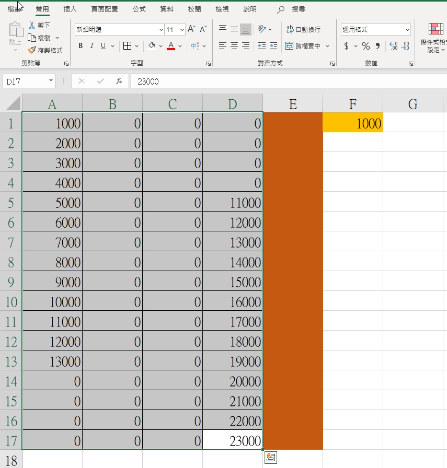447x468 pixels.
Task: Click the increase font size icon
Action: coord(191,29)
